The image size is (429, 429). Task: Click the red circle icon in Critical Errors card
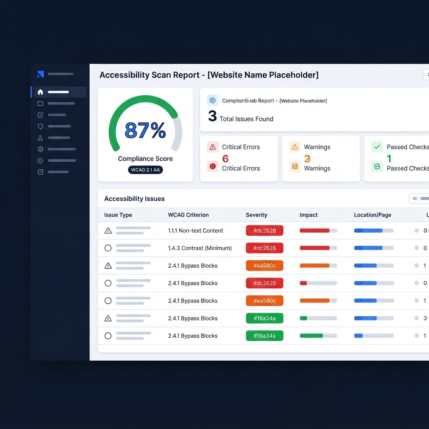(x=212, y=166)
